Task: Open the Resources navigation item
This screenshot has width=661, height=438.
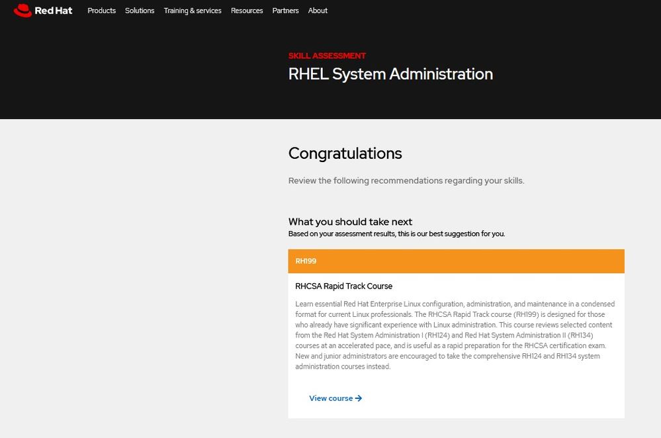Action: [247, 11]
